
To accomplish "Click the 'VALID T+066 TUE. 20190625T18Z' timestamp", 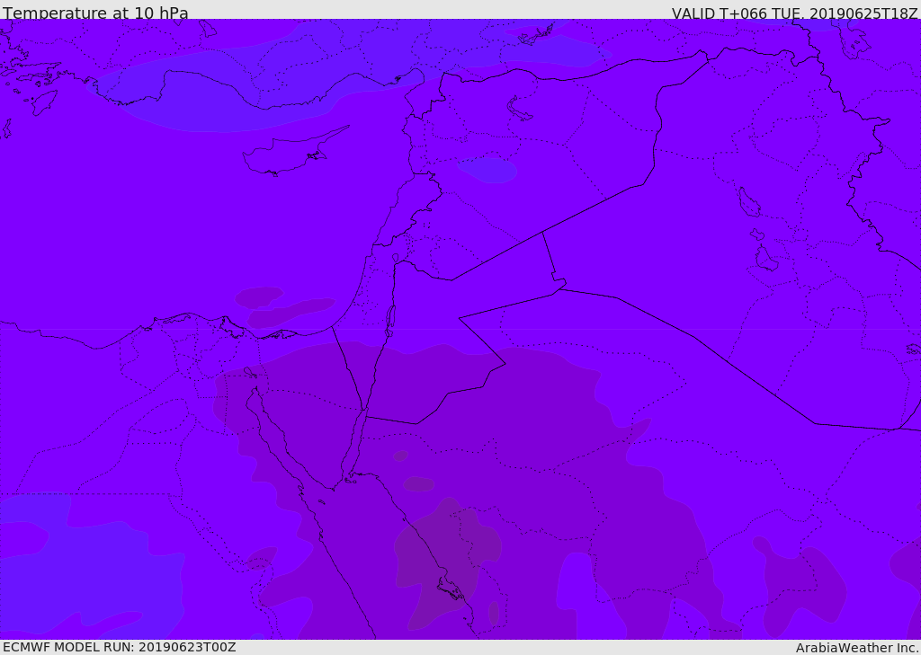I will [795, 13].
